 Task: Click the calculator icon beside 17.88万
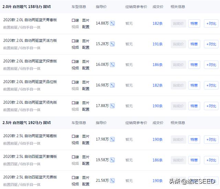[x=112, y=106]
